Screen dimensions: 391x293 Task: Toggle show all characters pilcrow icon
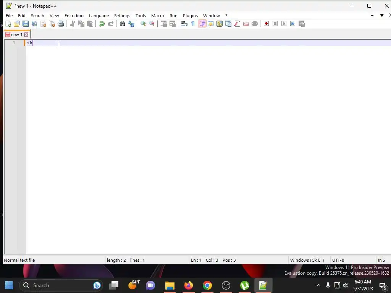coord(193,24)
